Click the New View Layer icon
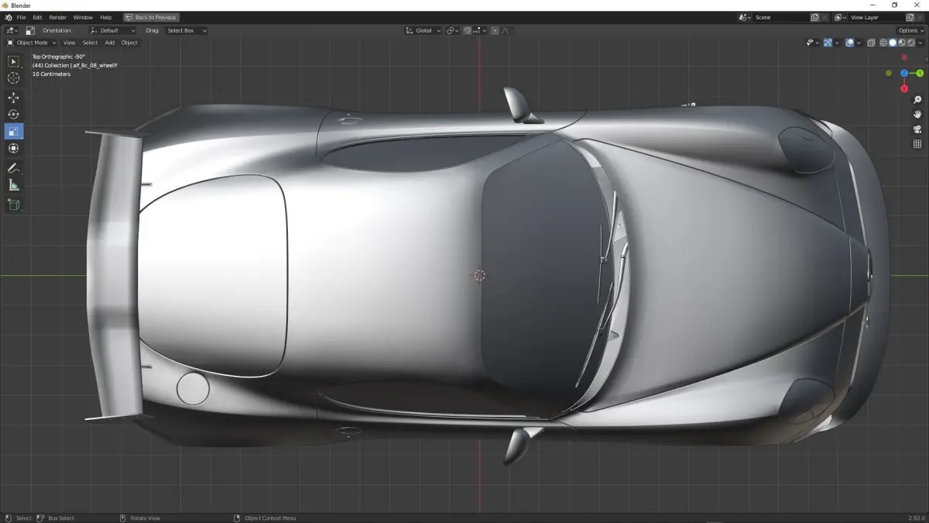Viewport: 929px width, 523px height. [910, 17]
